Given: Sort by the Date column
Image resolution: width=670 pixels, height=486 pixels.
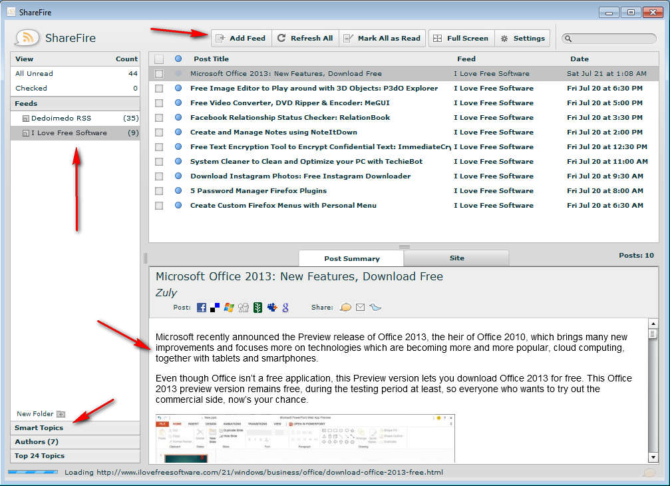Looking at the screenshot, I should 579,59.
